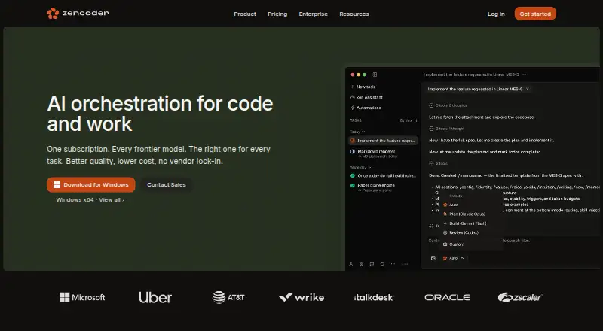Change the task sort order labeled By date
603x331 pixels.
[409, 120]
